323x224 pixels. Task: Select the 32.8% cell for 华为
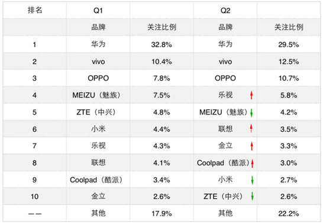point(161,44)
